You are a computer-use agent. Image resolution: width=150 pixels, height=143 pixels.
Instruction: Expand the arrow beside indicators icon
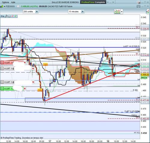tap(122, 12)
